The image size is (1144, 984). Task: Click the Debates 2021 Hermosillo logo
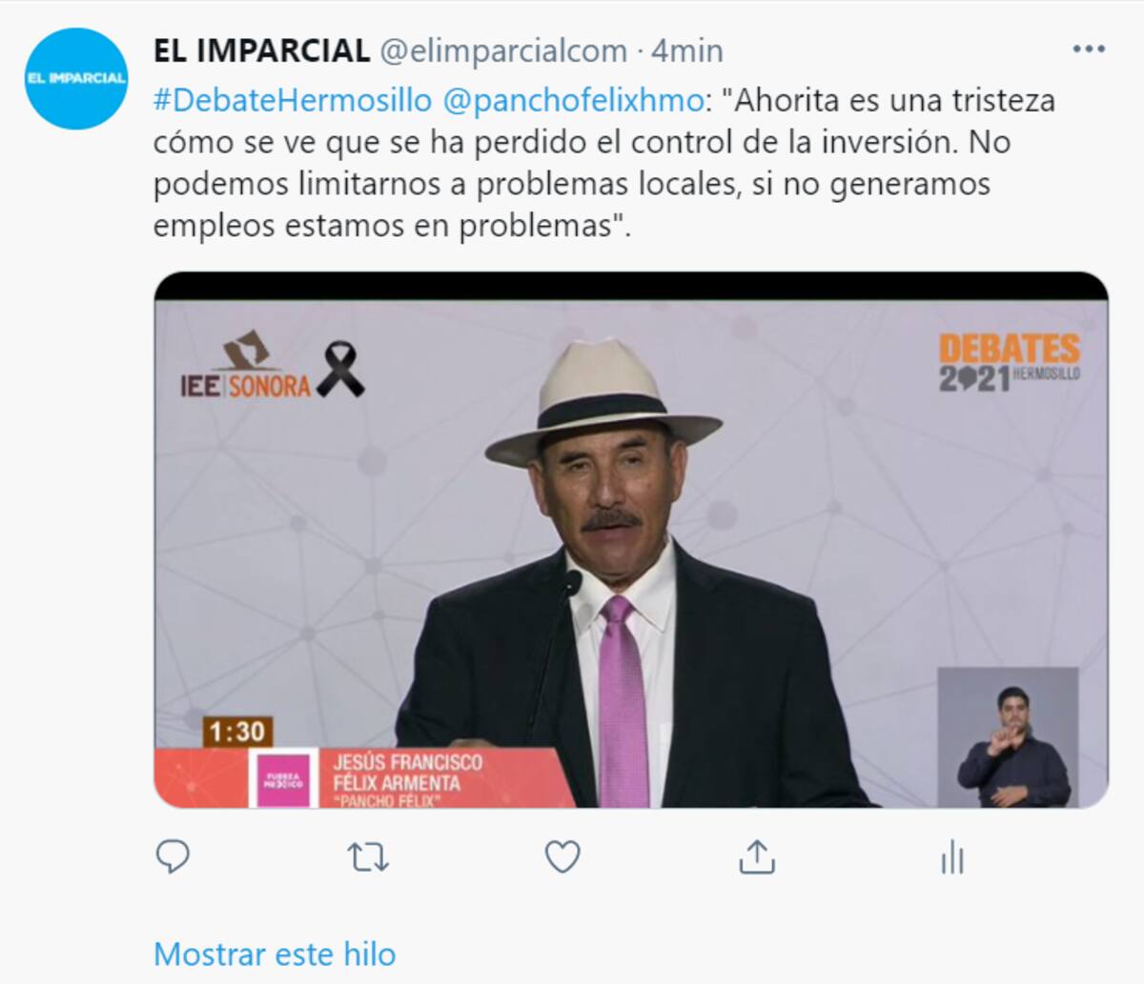click(x=1010, y=363)
